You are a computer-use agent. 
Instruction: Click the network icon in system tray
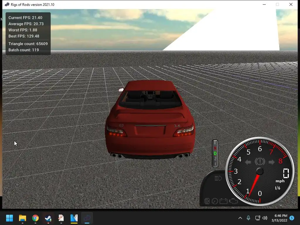[258, 218]
